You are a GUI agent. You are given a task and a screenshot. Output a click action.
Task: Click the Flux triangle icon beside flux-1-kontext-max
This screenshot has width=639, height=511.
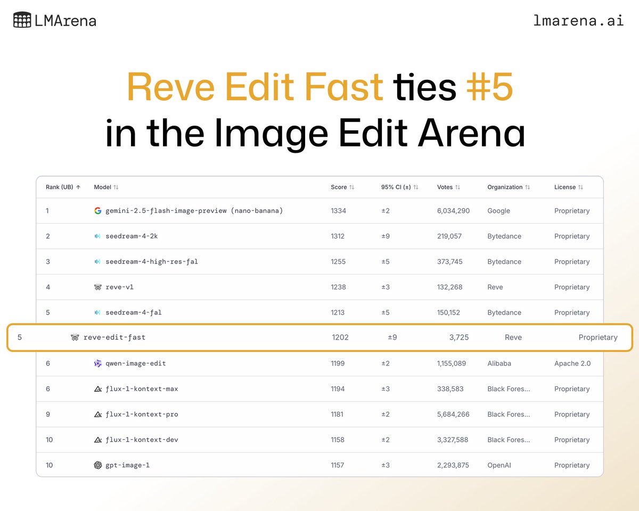(x=97, y=389)
